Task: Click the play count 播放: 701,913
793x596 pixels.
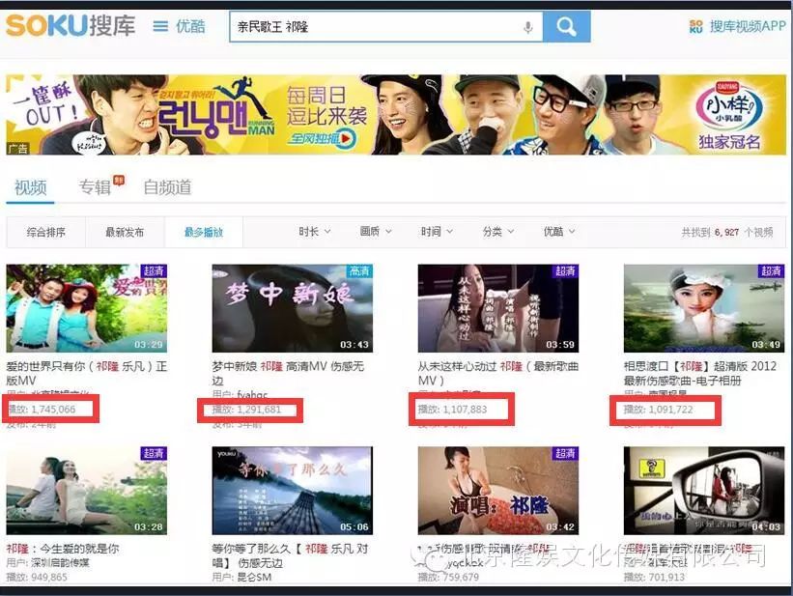Action: pyautogui.click(x=654, y=577)
